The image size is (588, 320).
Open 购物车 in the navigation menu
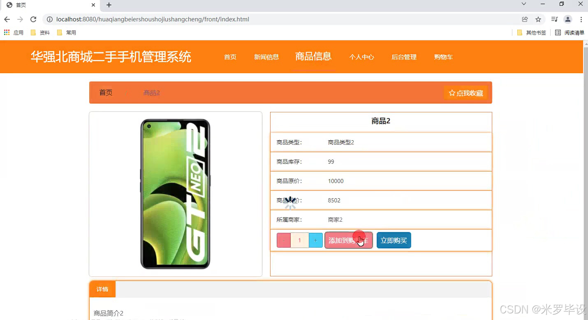click(443, 57)
